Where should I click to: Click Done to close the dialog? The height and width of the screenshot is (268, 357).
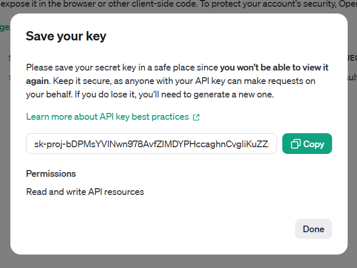coord(313,229)
